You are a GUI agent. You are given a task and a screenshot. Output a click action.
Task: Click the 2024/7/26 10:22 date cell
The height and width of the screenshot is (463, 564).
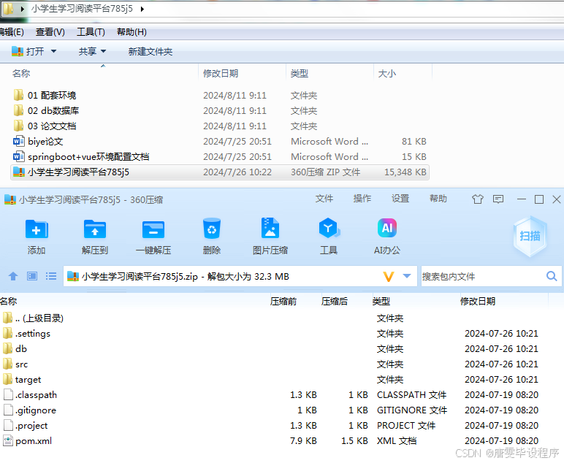pyautogui.click(x=237, y=172)
